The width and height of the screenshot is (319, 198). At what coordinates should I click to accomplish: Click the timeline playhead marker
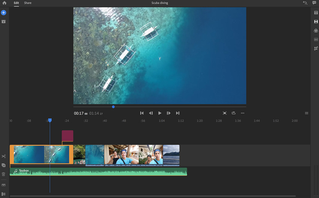pos(50,120)
